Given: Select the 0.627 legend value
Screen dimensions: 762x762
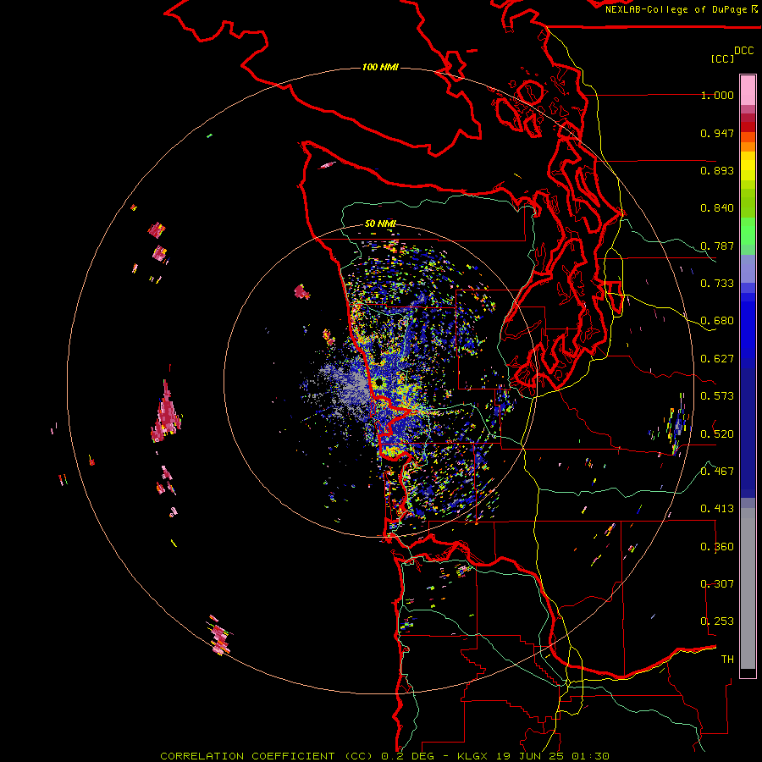Looking at the screenshot, I should click(x=717, y=359).
